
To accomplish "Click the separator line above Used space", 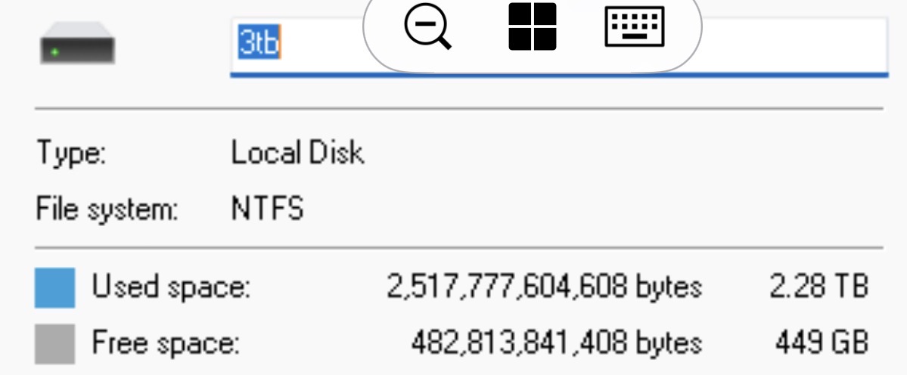I will (458, 247).
